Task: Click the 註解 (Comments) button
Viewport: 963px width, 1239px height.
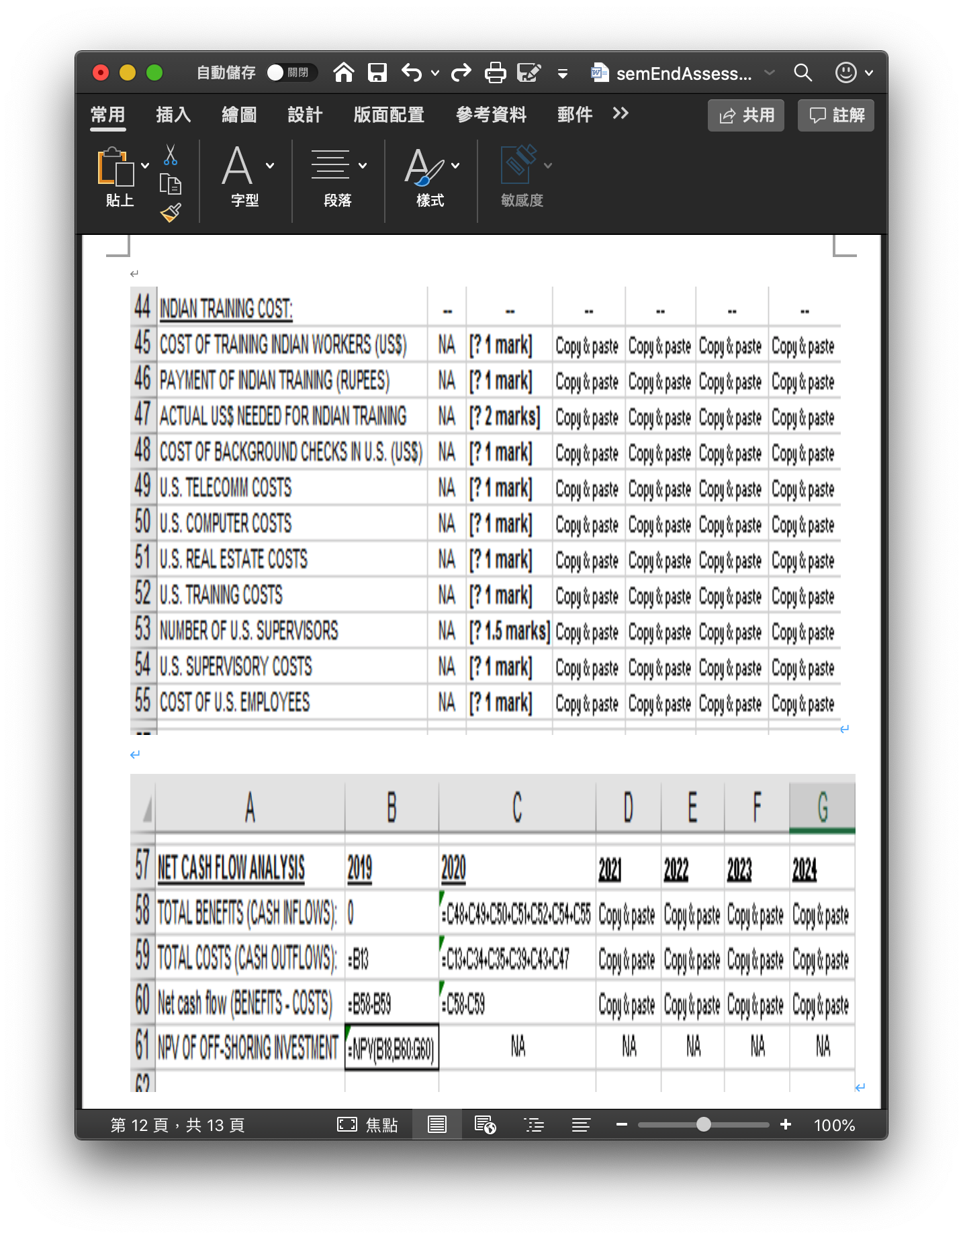Action: 836,115
